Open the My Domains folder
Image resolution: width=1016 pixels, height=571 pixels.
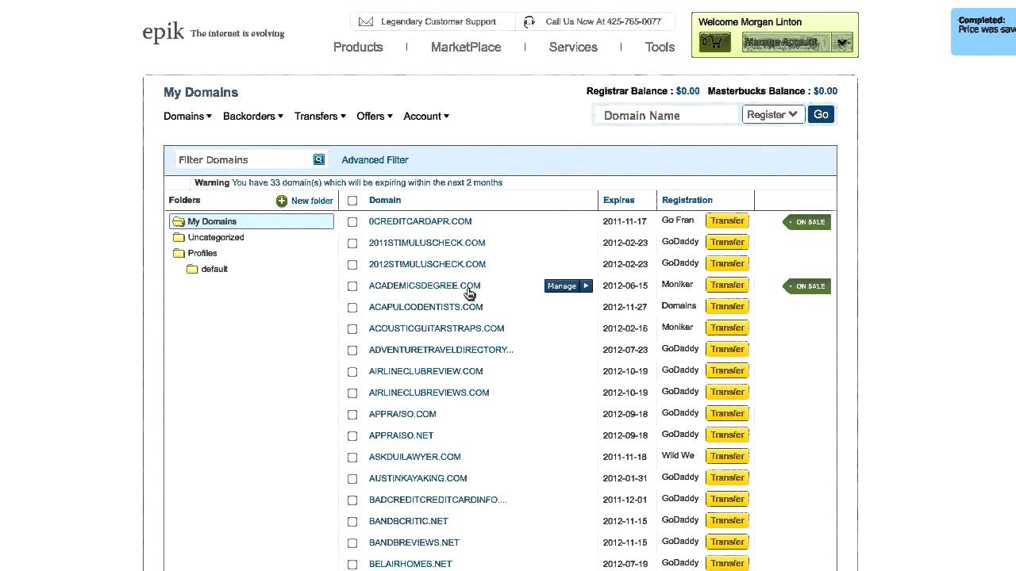tap(252, 221)
